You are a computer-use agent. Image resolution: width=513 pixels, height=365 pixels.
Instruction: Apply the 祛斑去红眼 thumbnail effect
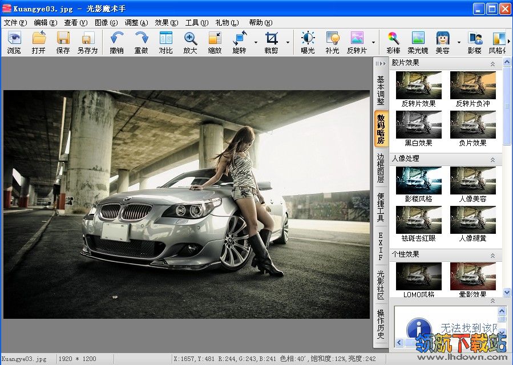[418, 224]
